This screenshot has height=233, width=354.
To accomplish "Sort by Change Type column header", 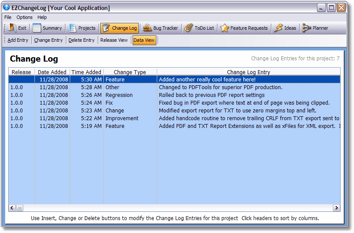I will tap(130, 72).
